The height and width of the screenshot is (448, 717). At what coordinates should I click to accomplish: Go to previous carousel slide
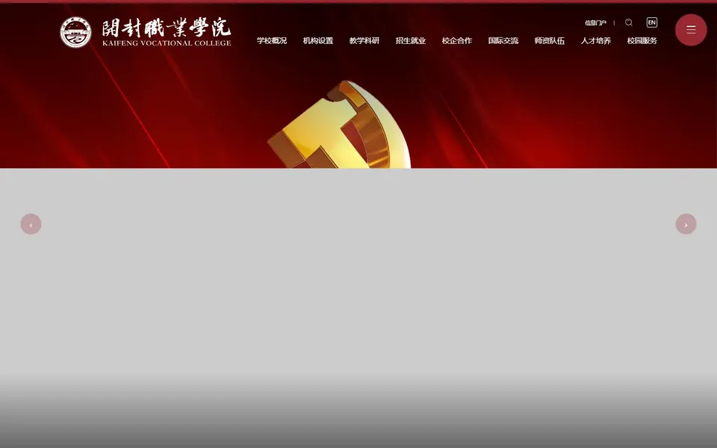(x=31, y=224)
